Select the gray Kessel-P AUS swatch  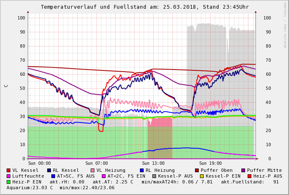(x=154, y=176)
